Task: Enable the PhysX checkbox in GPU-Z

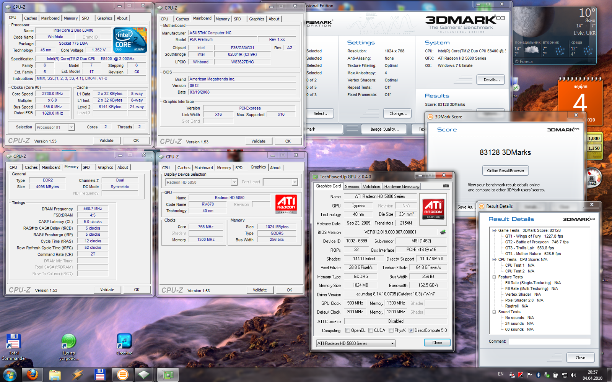Action: [391, 330]
